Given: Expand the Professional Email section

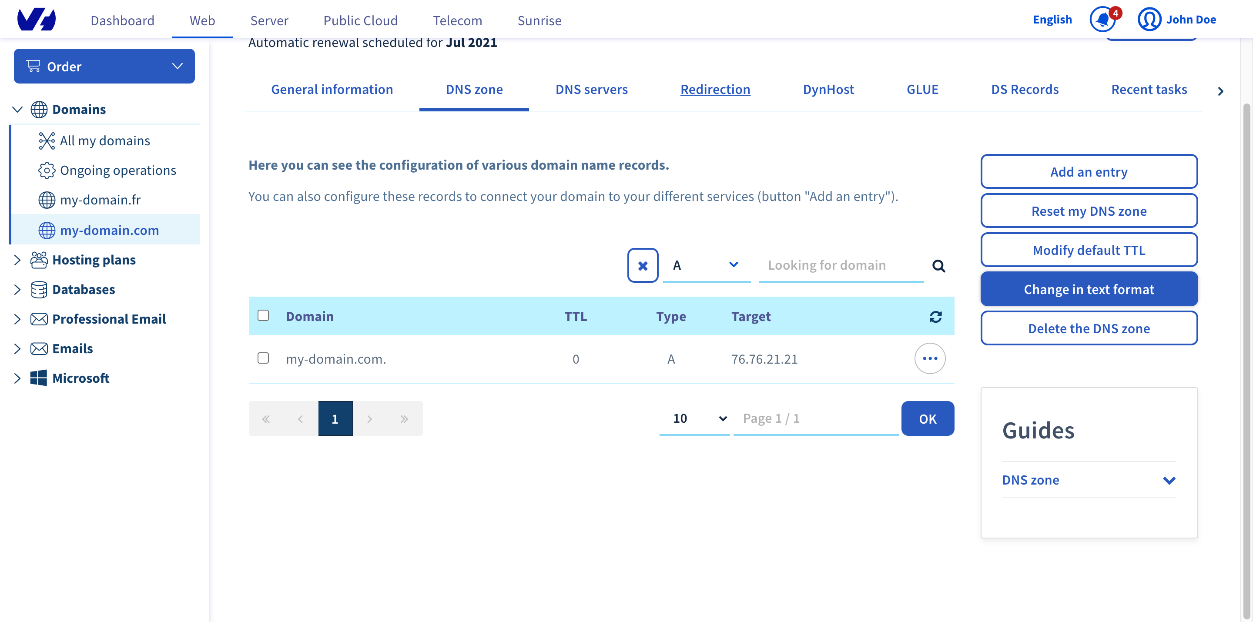Looking at the screenshot, I should pyautogui.click(x=17, y=319).
